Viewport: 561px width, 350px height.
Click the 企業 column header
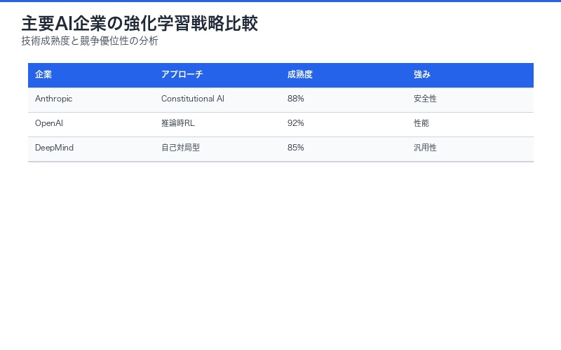click(43, 74)
